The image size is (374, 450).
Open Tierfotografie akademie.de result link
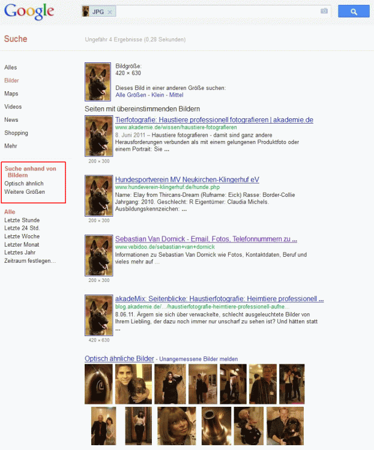(x=214, y=119)
